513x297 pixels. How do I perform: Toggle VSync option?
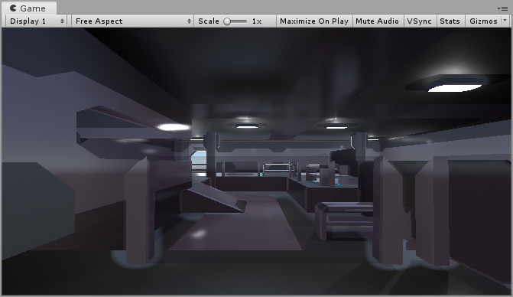point(419,21)
